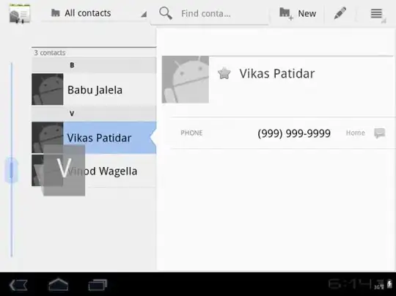The image size is (396, 296).
Task: Tap the pencil edit contact icon
Action: pos(340,13)
